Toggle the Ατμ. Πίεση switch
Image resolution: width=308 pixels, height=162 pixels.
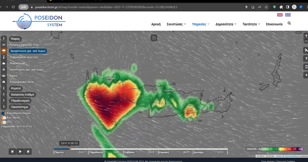click(x=4, y=118)
